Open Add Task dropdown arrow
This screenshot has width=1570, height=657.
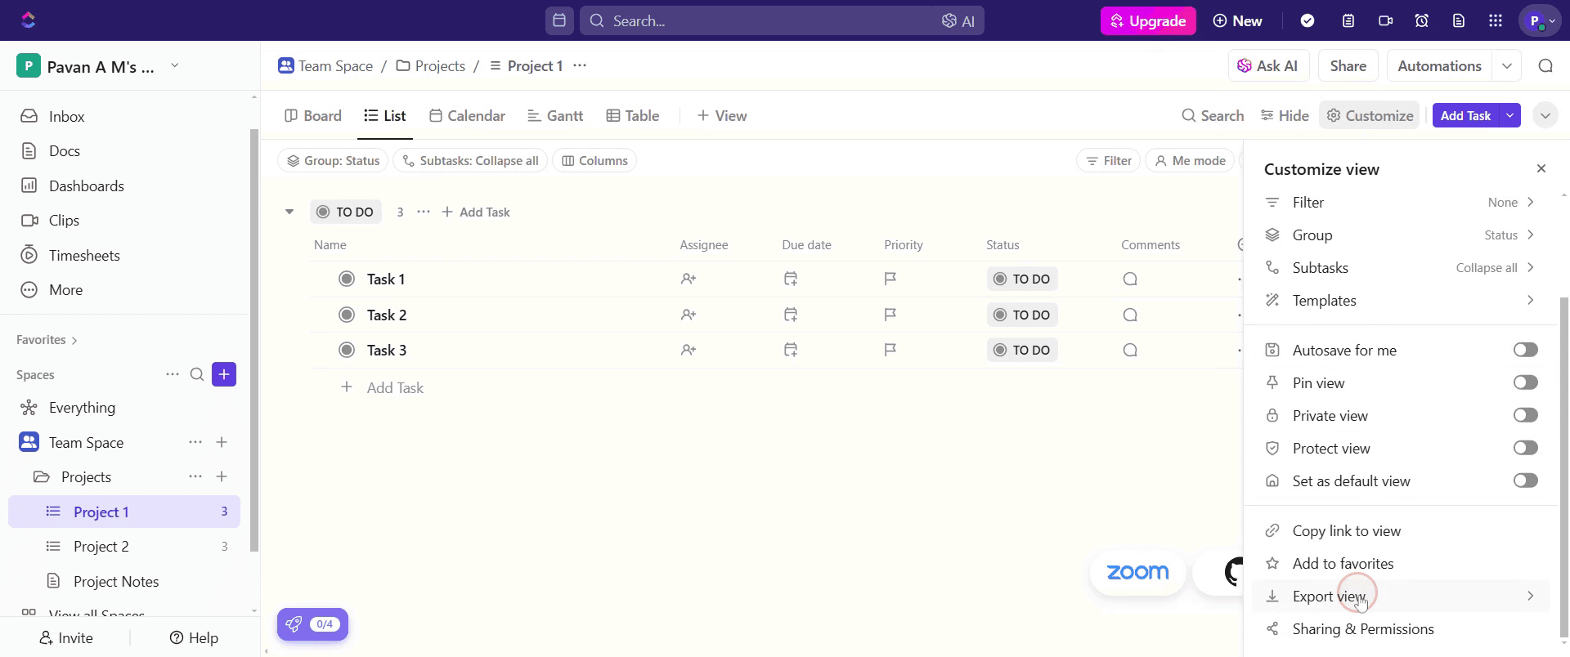[x=1510, y=115]
